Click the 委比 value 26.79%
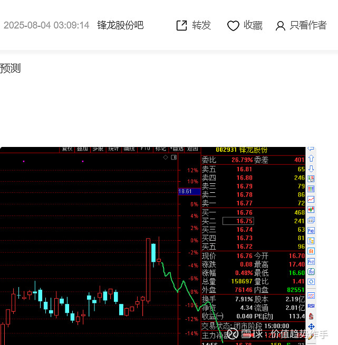The image size is (338, 345). pyautogui.click(x=242, y=160)
